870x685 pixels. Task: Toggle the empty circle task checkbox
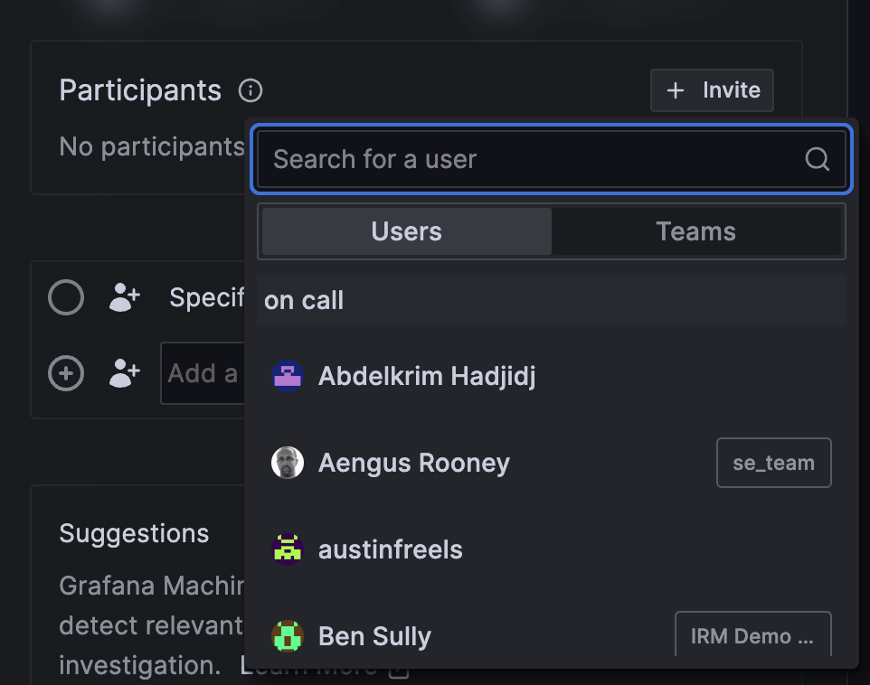(x=66, y=297)
